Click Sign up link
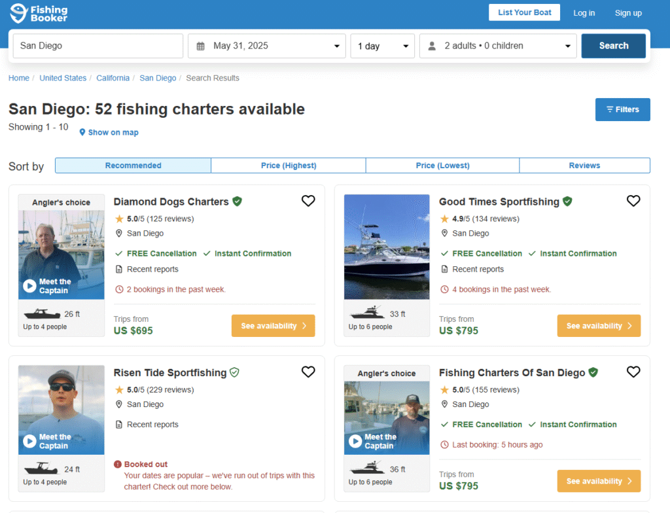The height and width of the screenshot is (513, 670). (x=628, y=13)
